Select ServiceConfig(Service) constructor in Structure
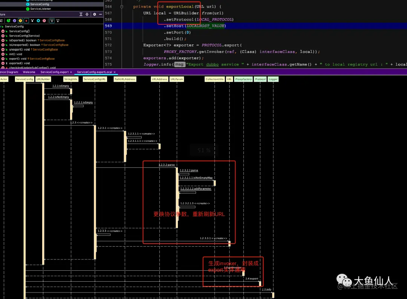The width and height of the screenshot is (407, 299). coord(24,36)
